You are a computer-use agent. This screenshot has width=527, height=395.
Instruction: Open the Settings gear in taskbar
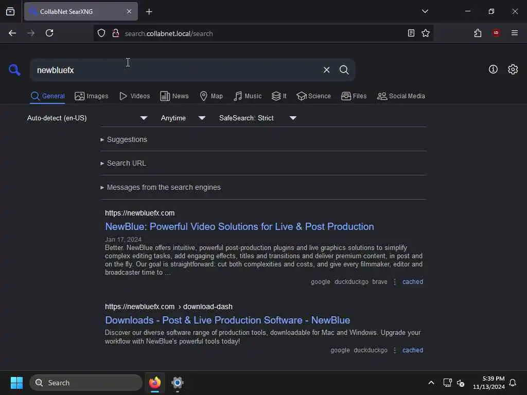(178, 383)
